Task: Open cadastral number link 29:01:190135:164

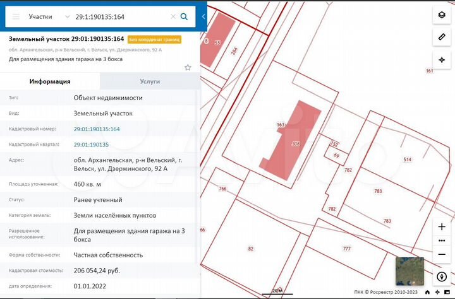Action: point(97,129)
